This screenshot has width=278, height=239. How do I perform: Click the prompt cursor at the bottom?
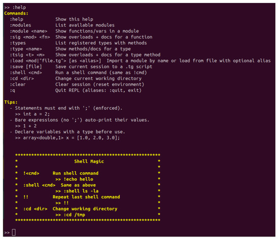14,232
